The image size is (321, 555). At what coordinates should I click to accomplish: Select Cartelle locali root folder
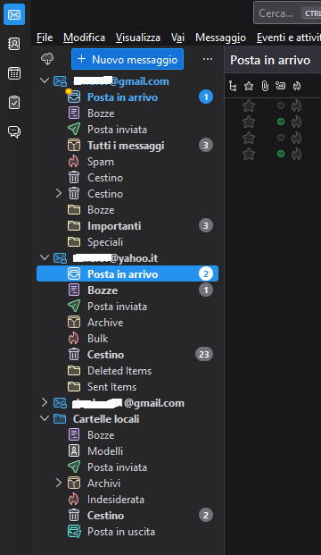click(x=128, y=419)
